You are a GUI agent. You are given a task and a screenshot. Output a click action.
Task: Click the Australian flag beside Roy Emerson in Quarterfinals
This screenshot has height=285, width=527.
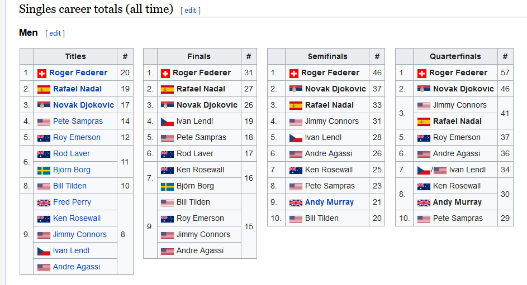424,138
